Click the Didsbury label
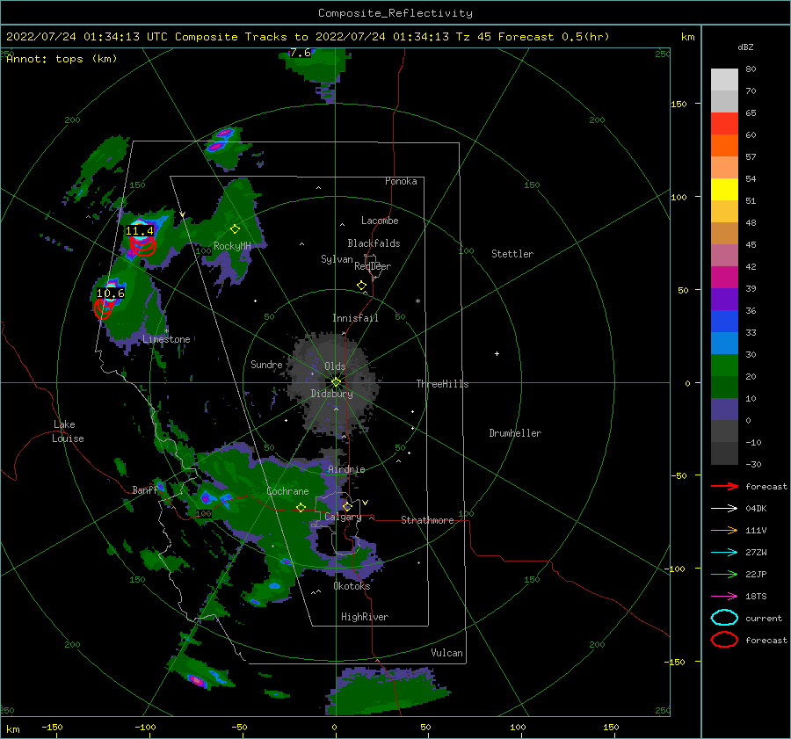The image size is (791, 739). (x=331, y=394)
